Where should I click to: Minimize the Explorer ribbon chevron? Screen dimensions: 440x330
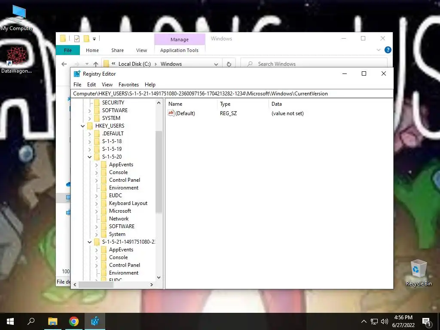point(378,50)
